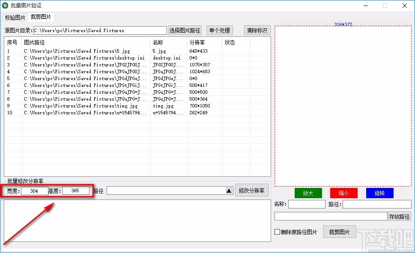Click the 选择图片路径 button

point(185,30)
